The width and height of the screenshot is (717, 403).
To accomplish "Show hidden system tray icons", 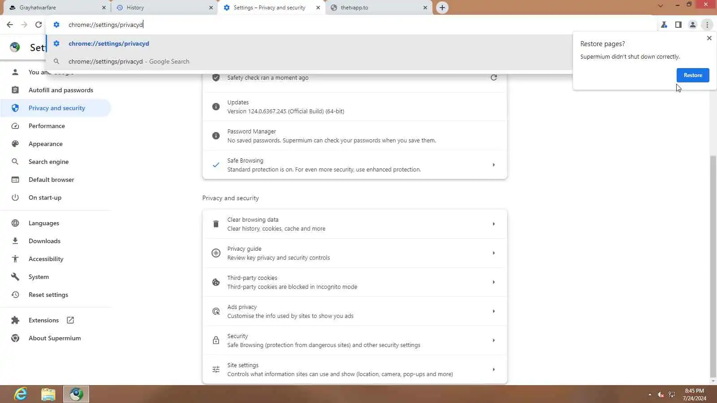I will 650,394.
